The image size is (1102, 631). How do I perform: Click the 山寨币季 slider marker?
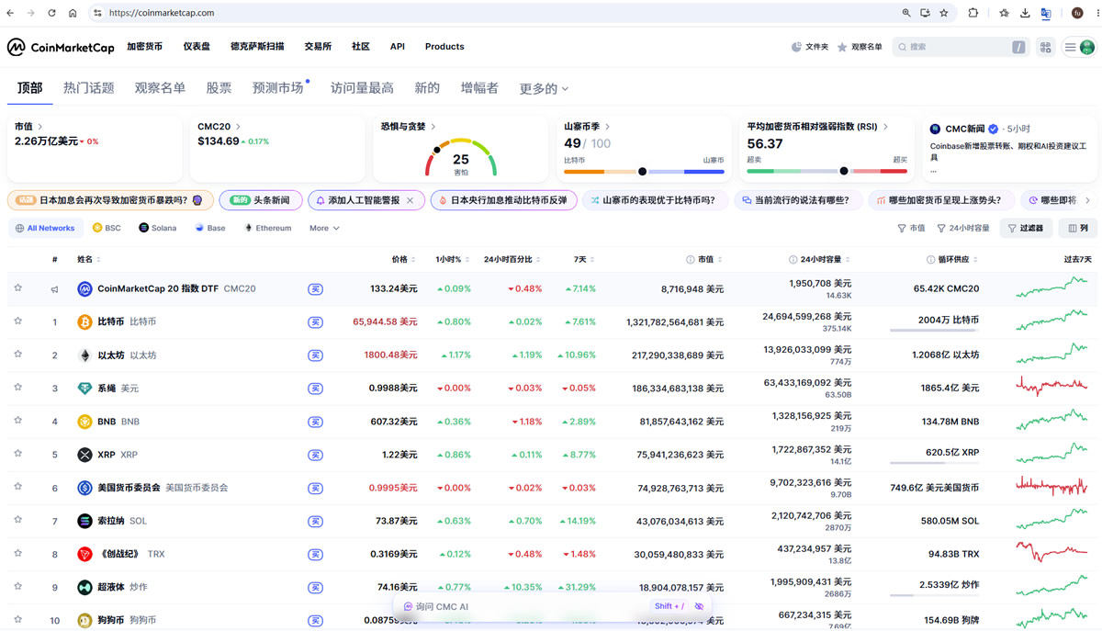[642, 171]
